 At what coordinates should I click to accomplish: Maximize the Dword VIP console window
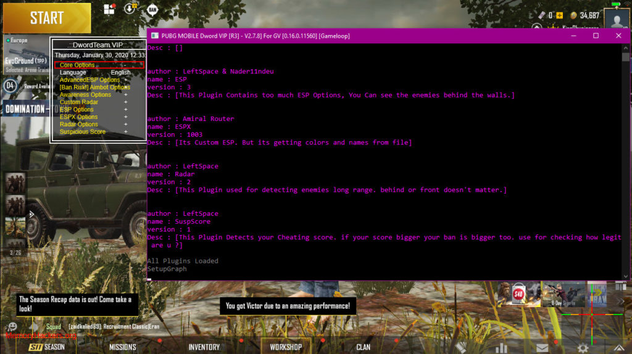[x=596, y=35]
